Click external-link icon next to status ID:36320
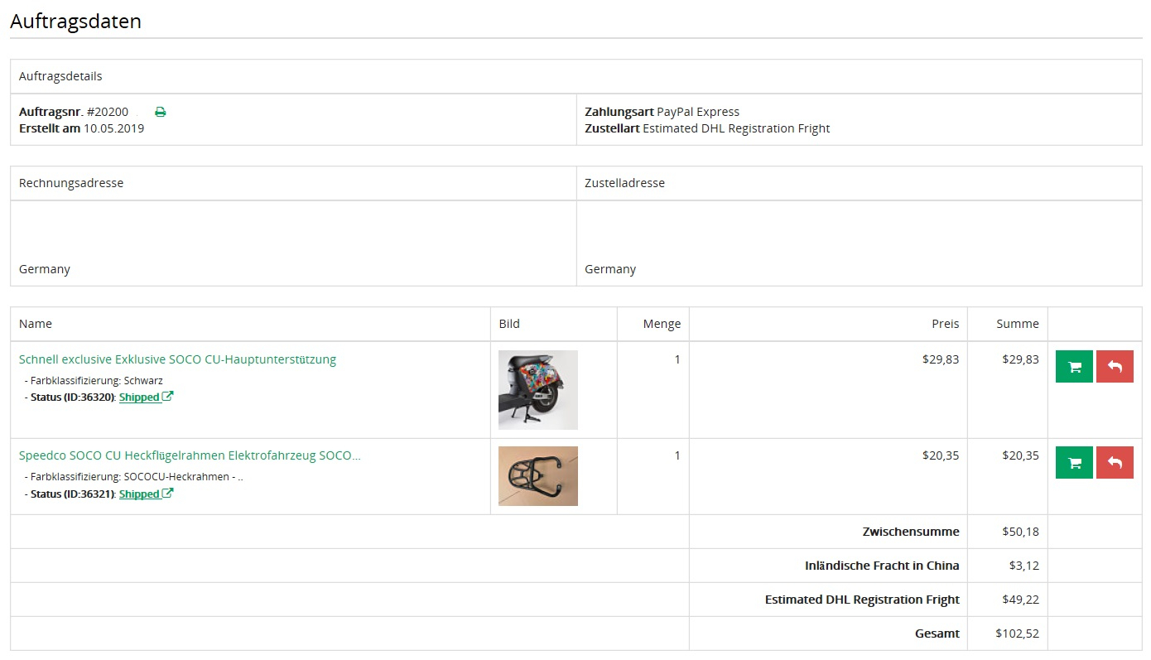This screenshot has height=660, width=1151. coord(168,397)
